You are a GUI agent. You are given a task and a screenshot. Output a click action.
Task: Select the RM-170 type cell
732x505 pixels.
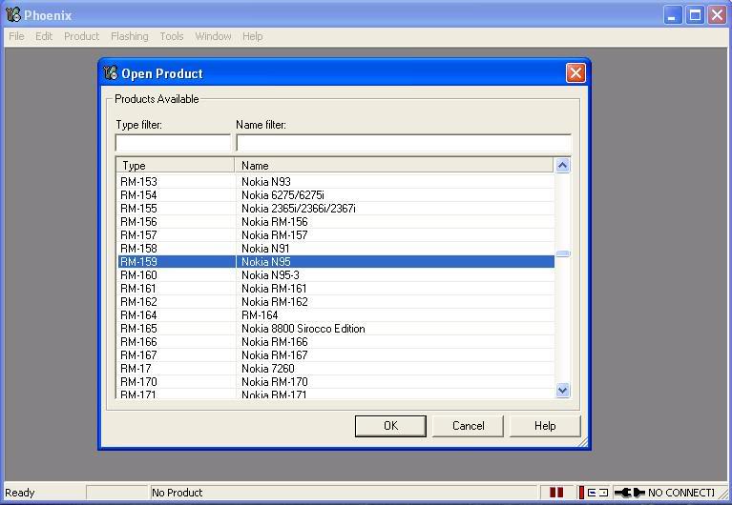pos(138,382)
